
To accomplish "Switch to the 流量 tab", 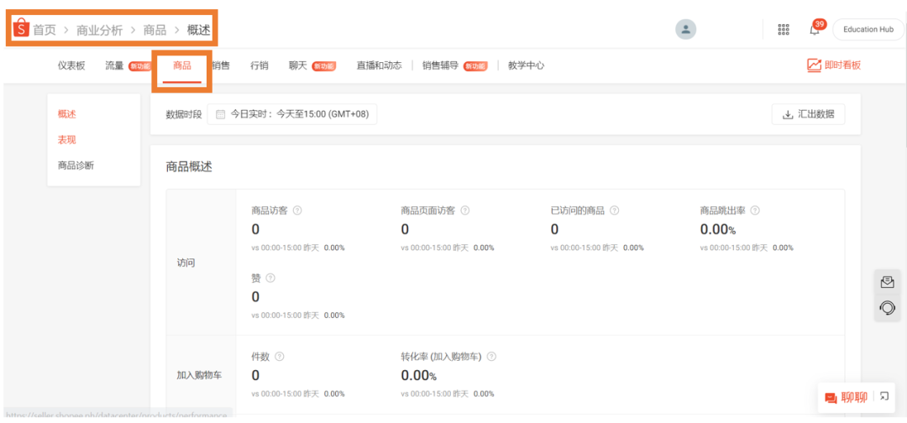I will (114, 65).
